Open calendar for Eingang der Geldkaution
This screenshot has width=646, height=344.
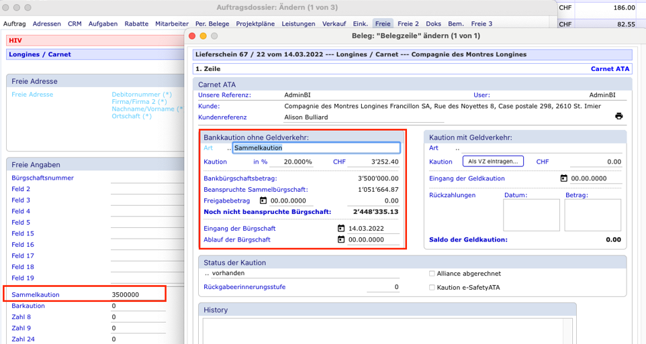[563, 178]
